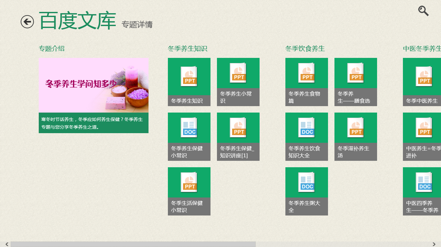Open the PPT icon for 冬季养生小常识
This screenshot has width=441, height=247.
(238, 73)
